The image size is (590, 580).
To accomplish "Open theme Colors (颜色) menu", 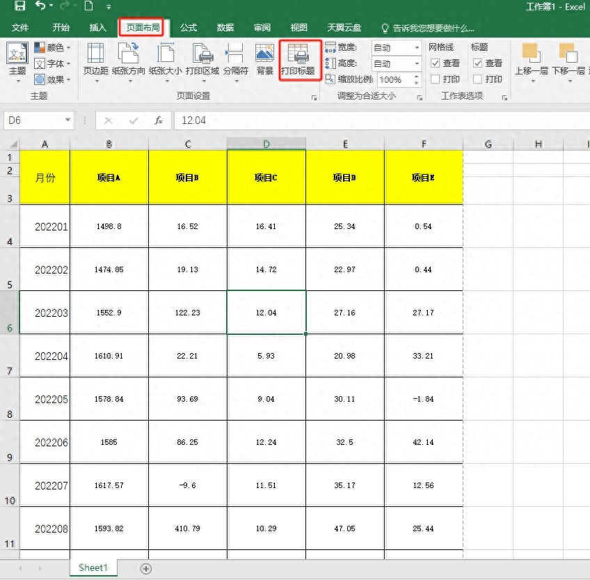I will pyautogui.click(x=52, y=47).
